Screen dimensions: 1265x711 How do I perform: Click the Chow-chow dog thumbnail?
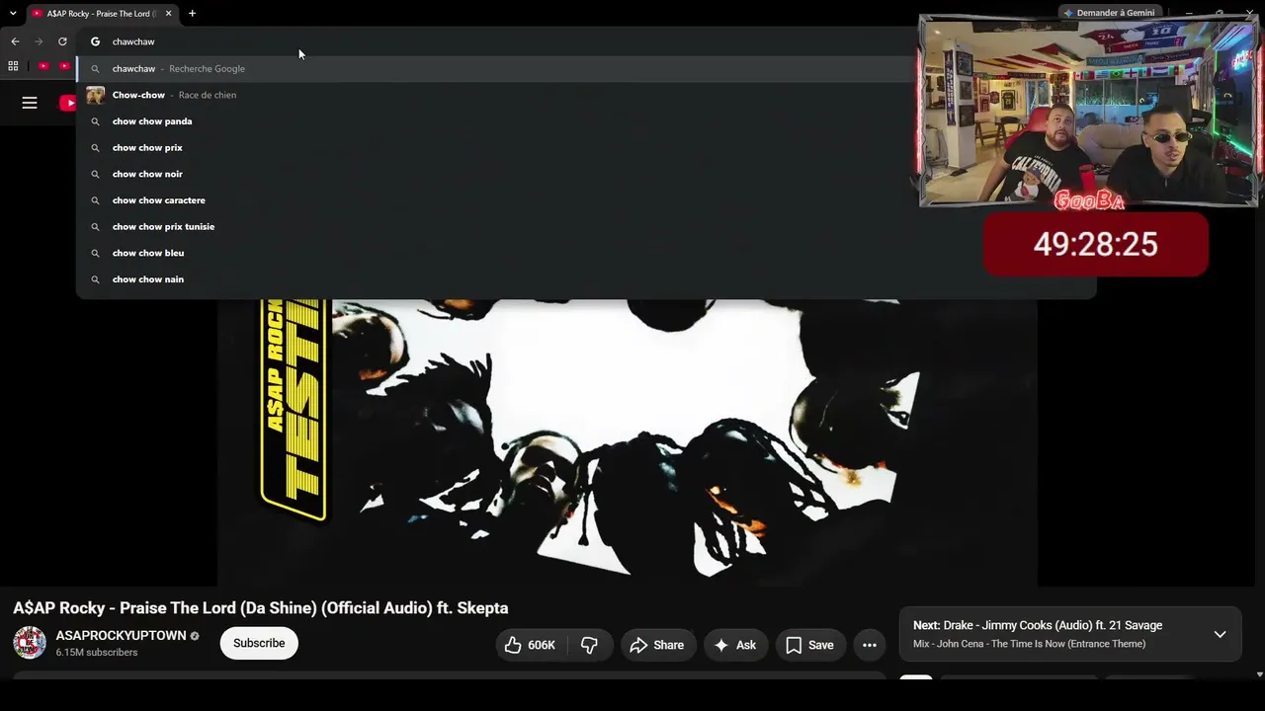pyautogui.click(x=95, y=95)
